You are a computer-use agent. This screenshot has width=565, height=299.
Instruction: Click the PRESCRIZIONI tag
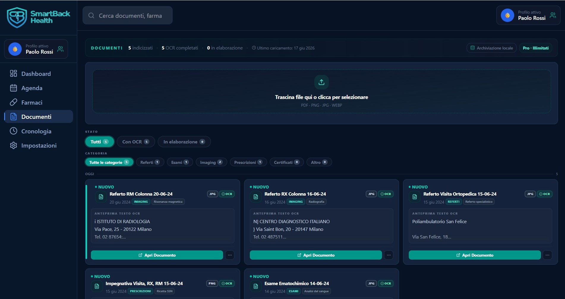(141, 291)
